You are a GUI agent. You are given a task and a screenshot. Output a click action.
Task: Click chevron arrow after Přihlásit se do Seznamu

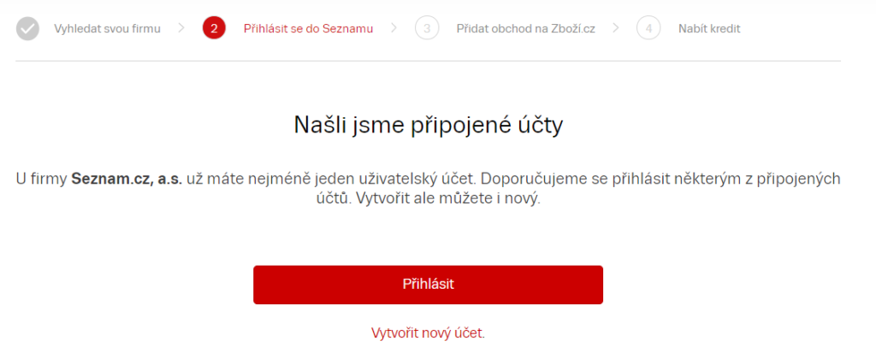(x=394, y=28)
